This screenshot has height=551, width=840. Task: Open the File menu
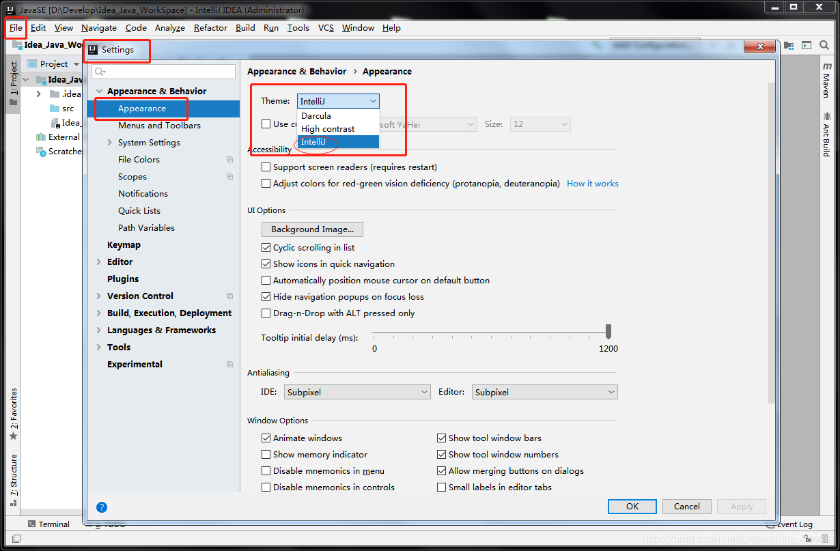(x=16, y=28)
